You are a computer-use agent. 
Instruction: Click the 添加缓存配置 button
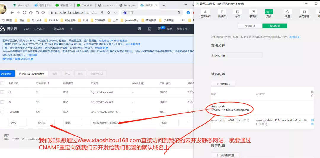[225, 155]
